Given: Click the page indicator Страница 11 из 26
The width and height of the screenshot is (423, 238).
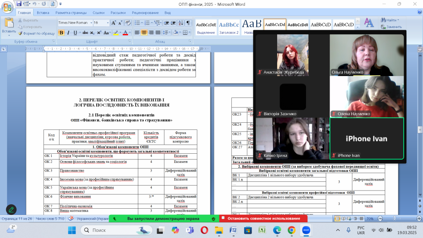Looking at the screenshot, I should click(17, 219).
